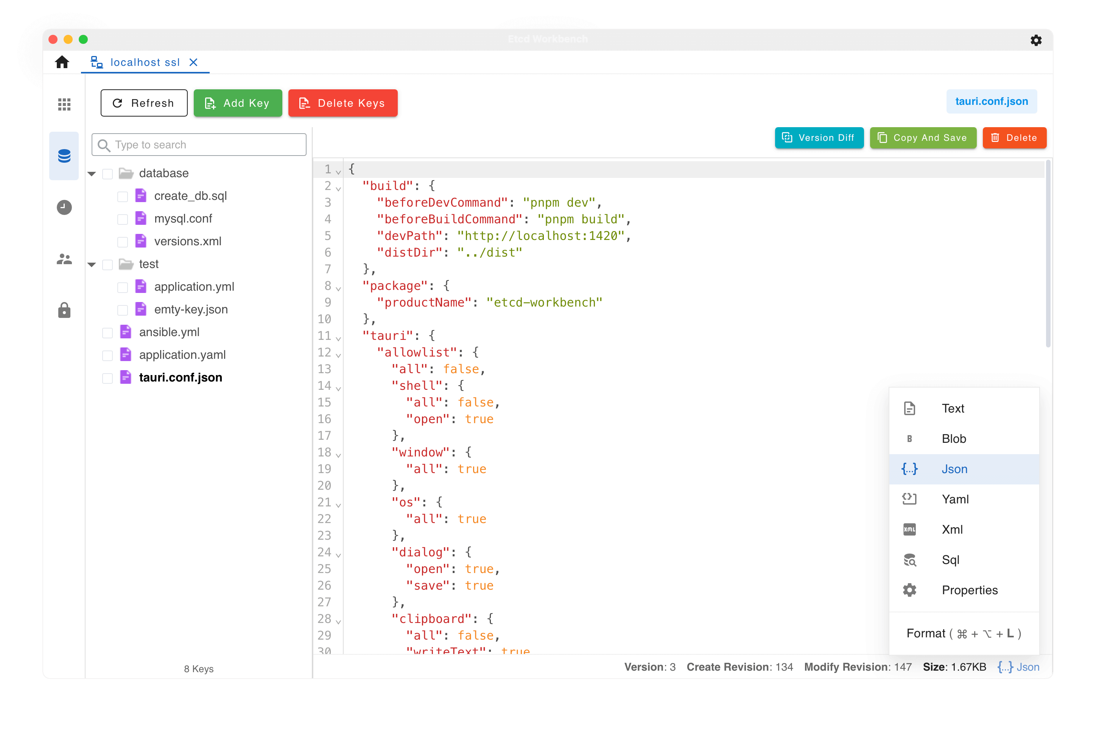Image resolution: width=1096 pixels, height=735 pixels.
Task: Go to the home icon
Action: click(x=62, y=62)
